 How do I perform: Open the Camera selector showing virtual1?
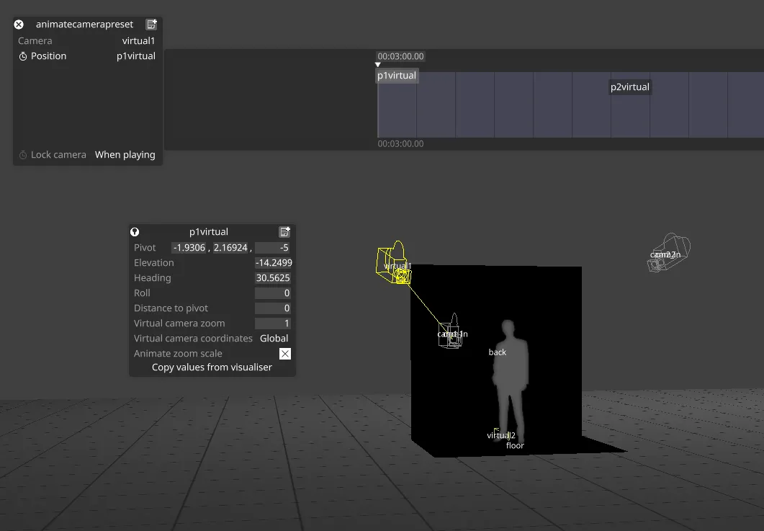pos(138,40)
